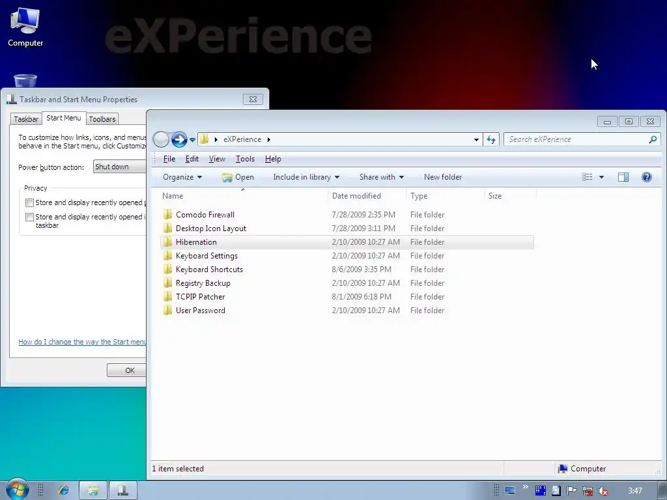Open the Computer desktop icon
The height and width of the screenshot is (500, 667).
(25, 27)
